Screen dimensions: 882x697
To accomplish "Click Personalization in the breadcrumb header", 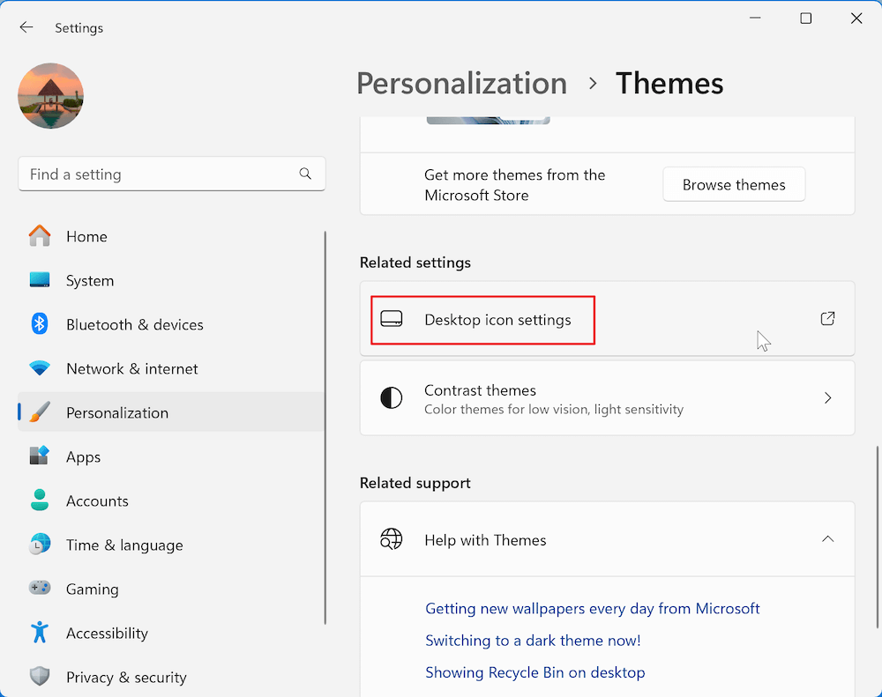I will point(461,84).
